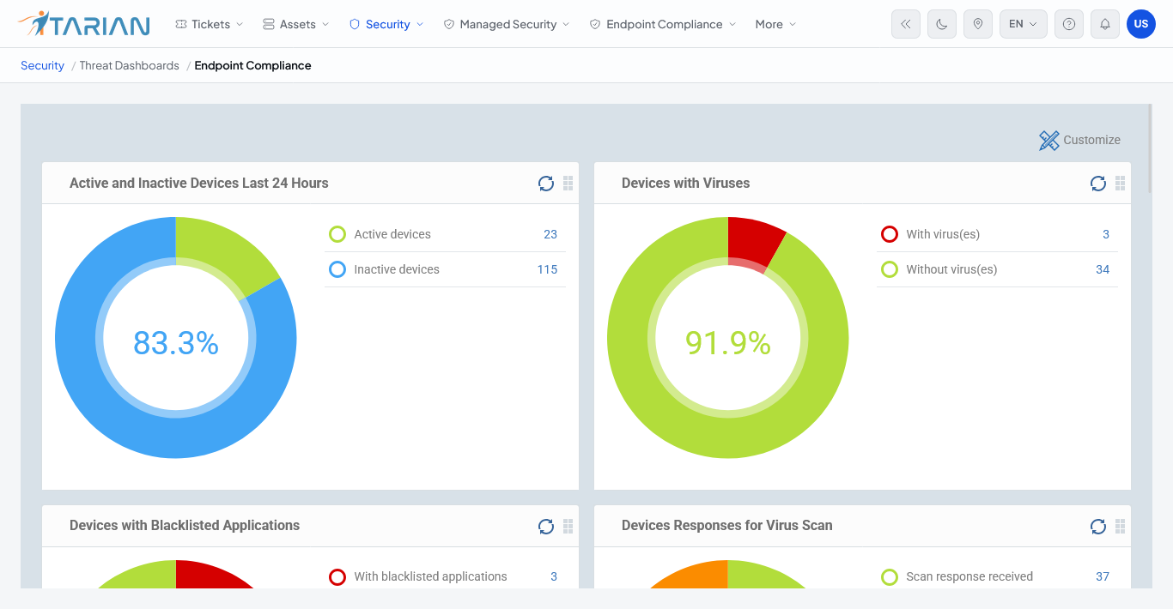Screen dimensions: 1173x609
Task: Refresh Devices with Blacklisted Applications widget
Action: click(x=546, y=526)
